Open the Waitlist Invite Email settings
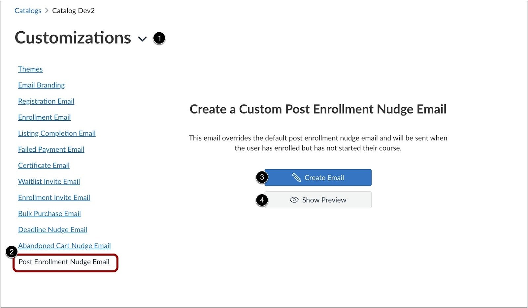Viewport: 528px width, 308px height. [x=49, y=181]
